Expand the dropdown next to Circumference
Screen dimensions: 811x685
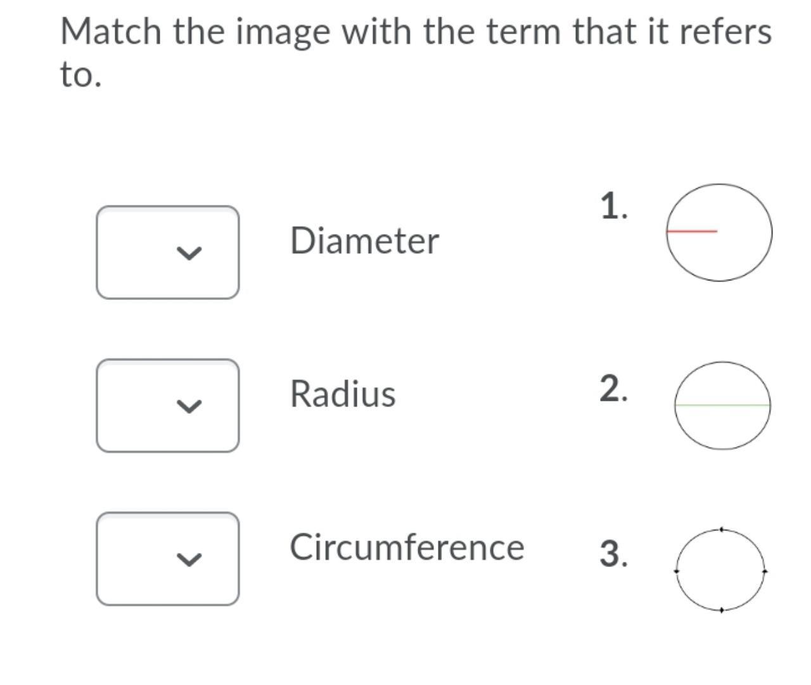tap(168, 559)
